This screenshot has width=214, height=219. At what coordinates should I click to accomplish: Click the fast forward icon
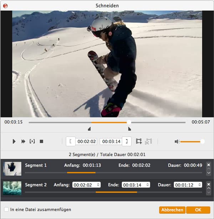[x=23, y=142]
